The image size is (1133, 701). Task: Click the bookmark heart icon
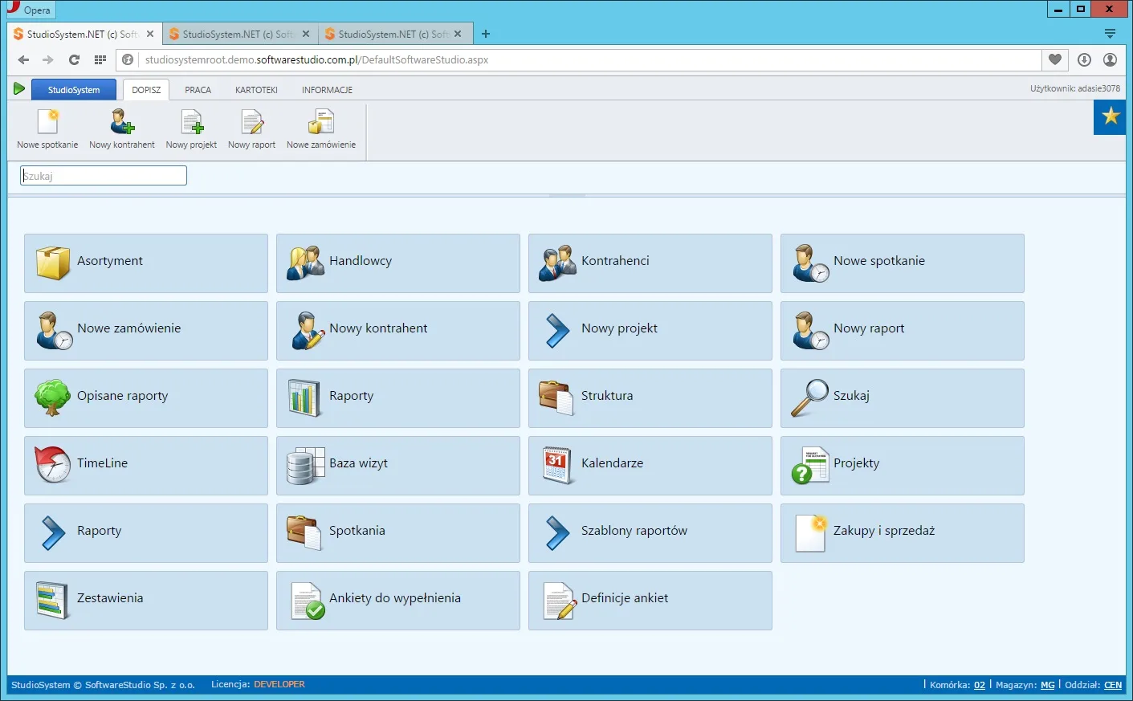tap(1055, 59)
